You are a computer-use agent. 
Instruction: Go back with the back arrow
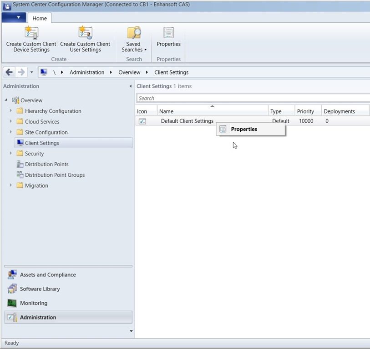pos(9,72)
